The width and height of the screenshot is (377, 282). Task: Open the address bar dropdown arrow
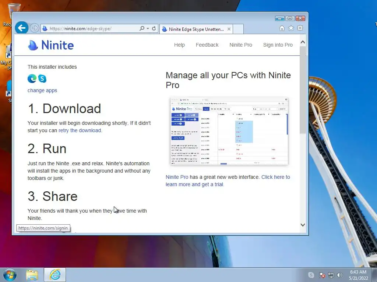148,29
